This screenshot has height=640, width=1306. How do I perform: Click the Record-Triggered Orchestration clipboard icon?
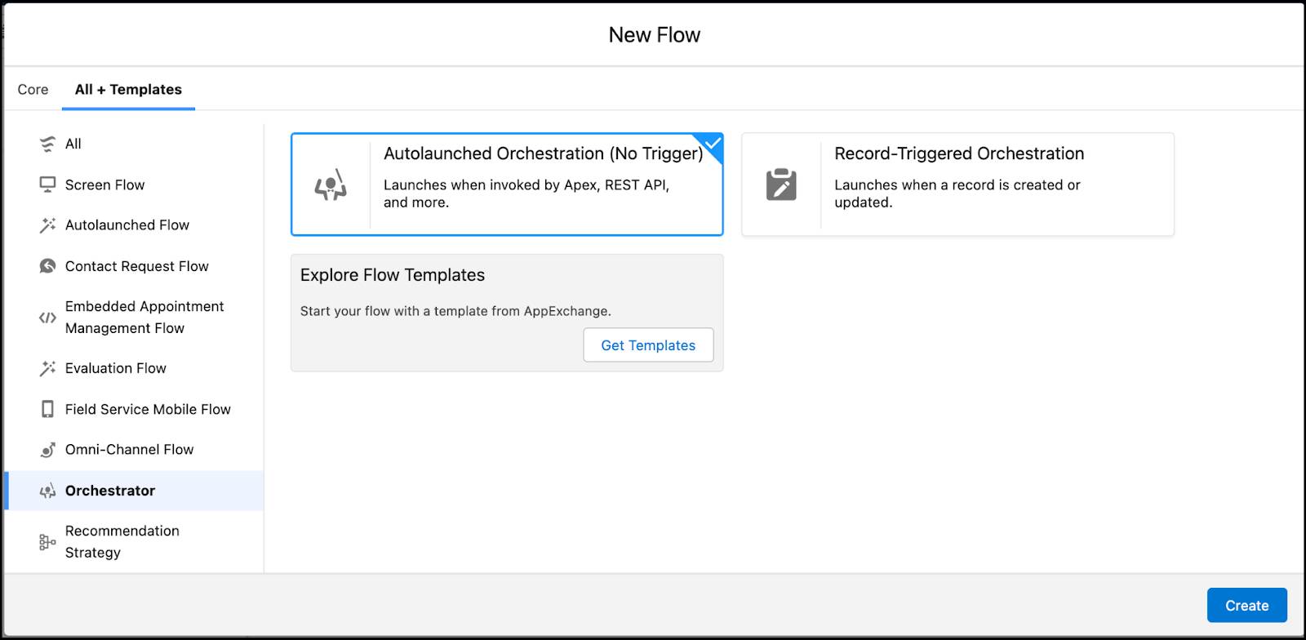tap(782, 184)
